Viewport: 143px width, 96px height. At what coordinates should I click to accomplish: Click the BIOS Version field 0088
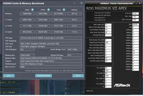[x=51, y=67]
